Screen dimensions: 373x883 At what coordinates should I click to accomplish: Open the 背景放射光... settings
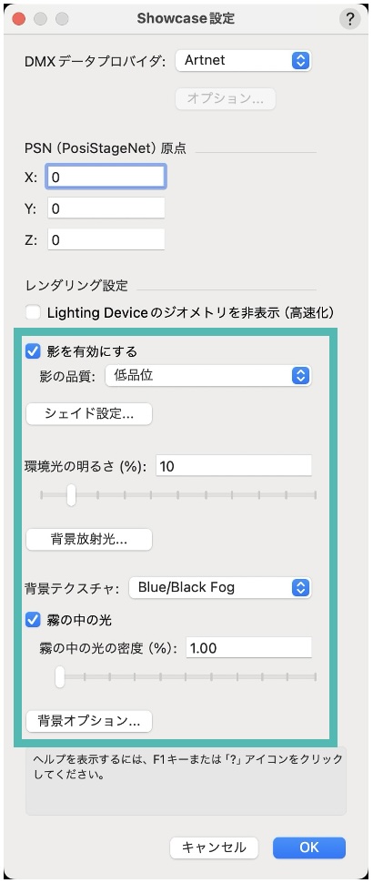89,540
